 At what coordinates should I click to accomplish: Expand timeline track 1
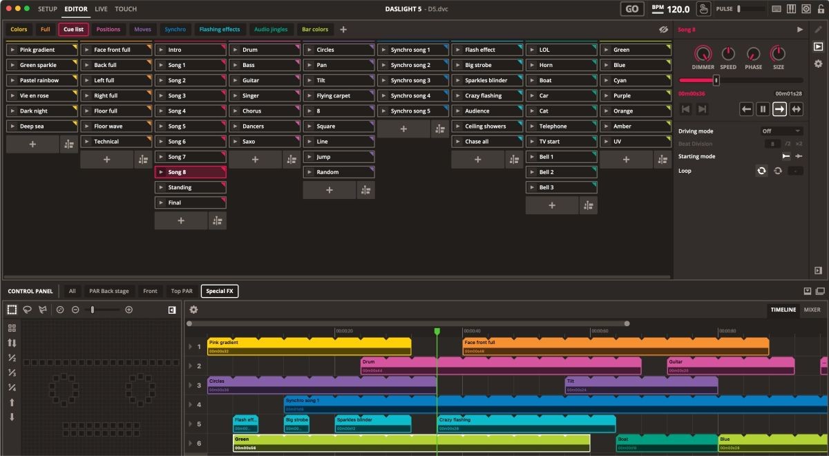point(191,347)
